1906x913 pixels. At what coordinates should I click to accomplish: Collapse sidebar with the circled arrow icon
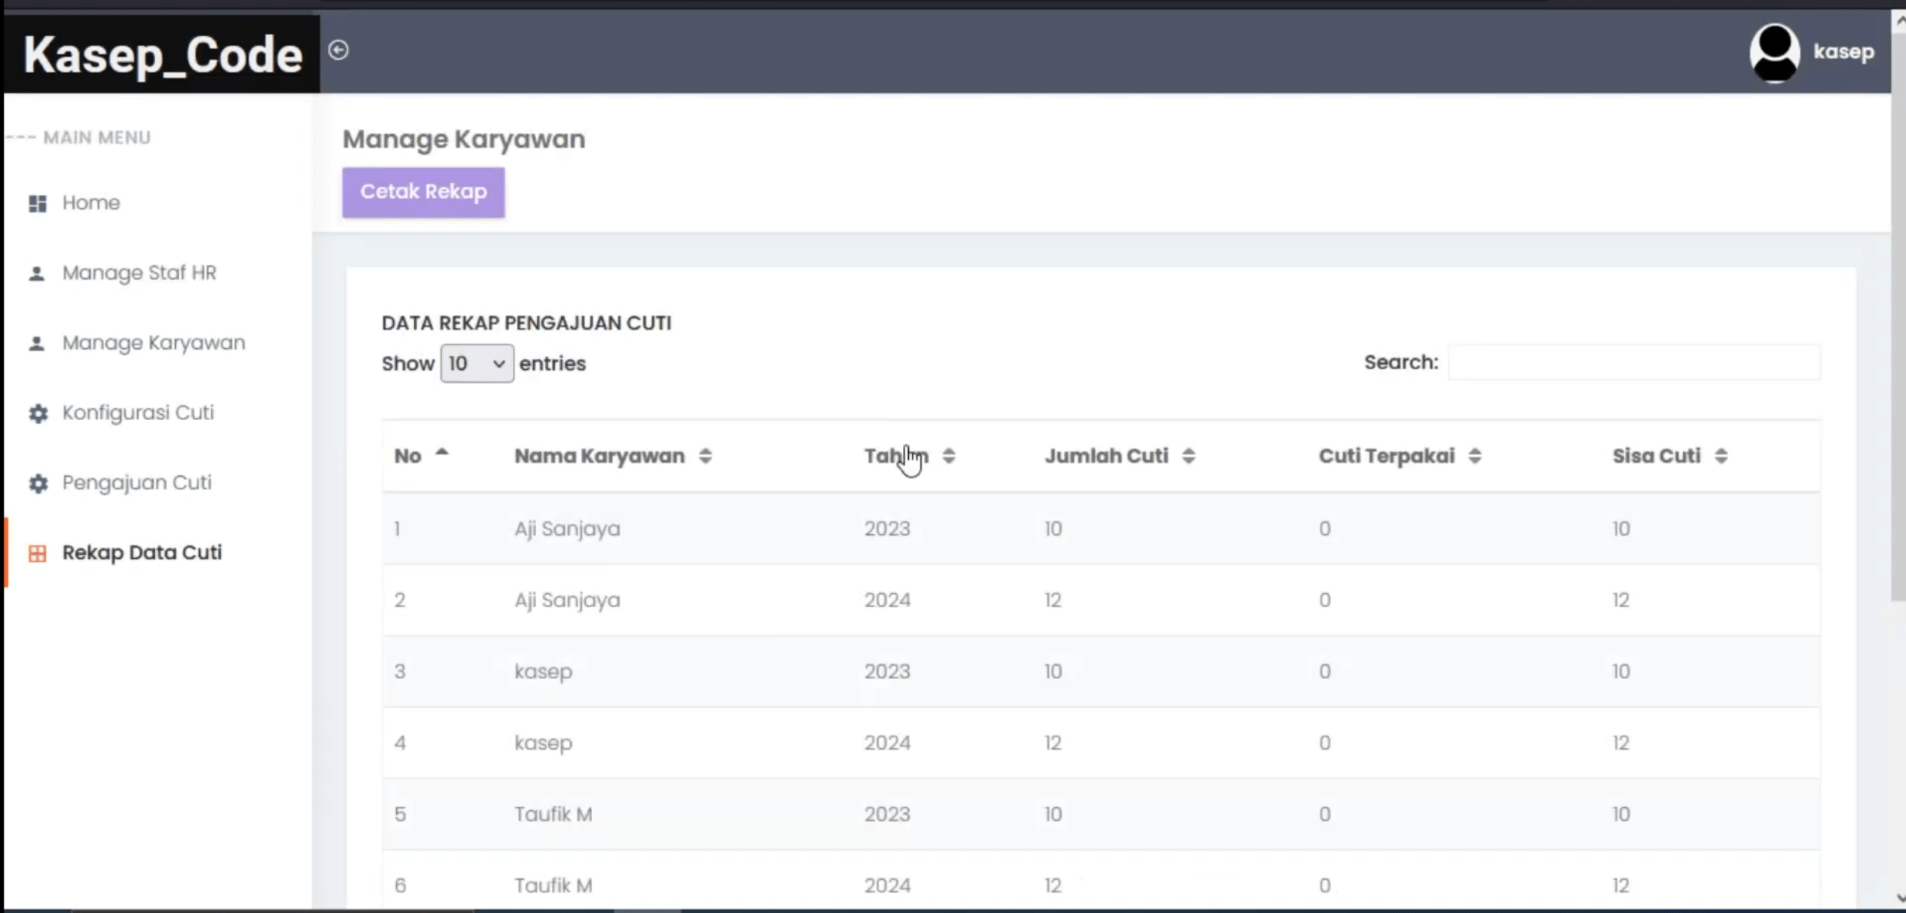click(x=339, y=50)
